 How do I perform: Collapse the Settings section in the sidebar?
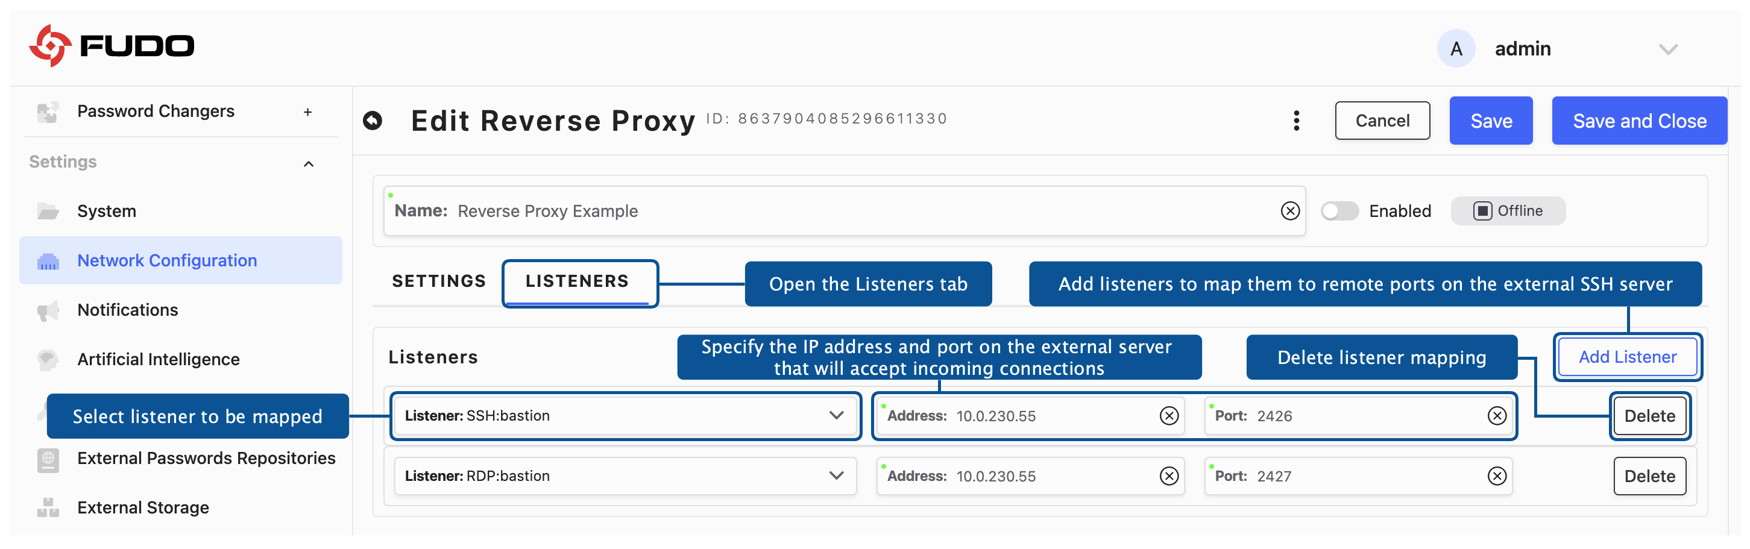tap(309, 163)
